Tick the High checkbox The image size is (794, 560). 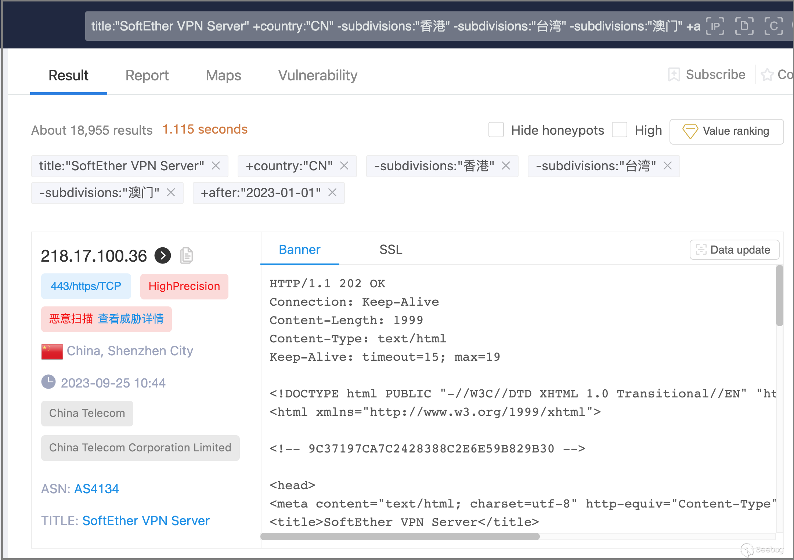coord(620,130)
